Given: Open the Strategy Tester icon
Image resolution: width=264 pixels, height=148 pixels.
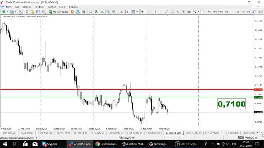Looking at the screenshot, I should pyautogui.click(x=44, y=12).
